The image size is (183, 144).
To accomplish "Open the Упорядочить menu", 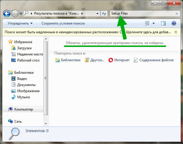I will tap(20, 23).
